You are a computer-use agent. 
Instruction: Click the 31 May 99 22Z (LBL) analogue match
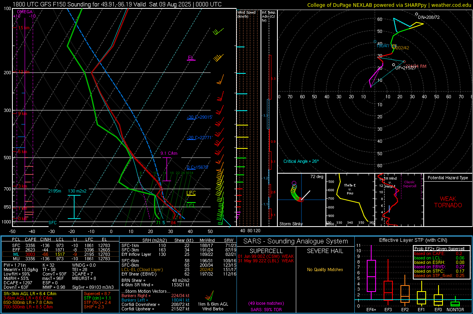(x=266, y=261)
